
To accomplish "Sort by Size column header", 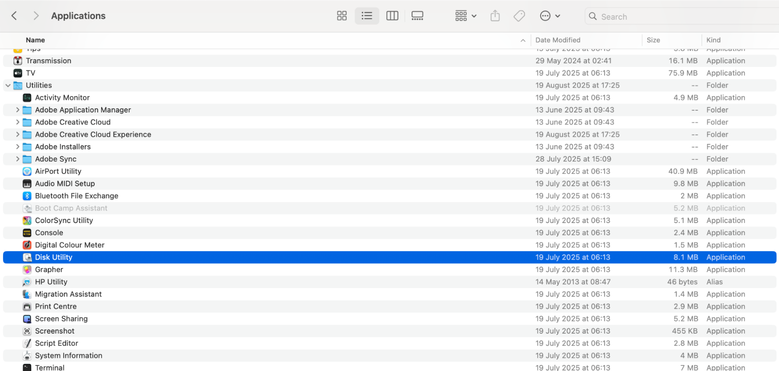I will (653, 40).
